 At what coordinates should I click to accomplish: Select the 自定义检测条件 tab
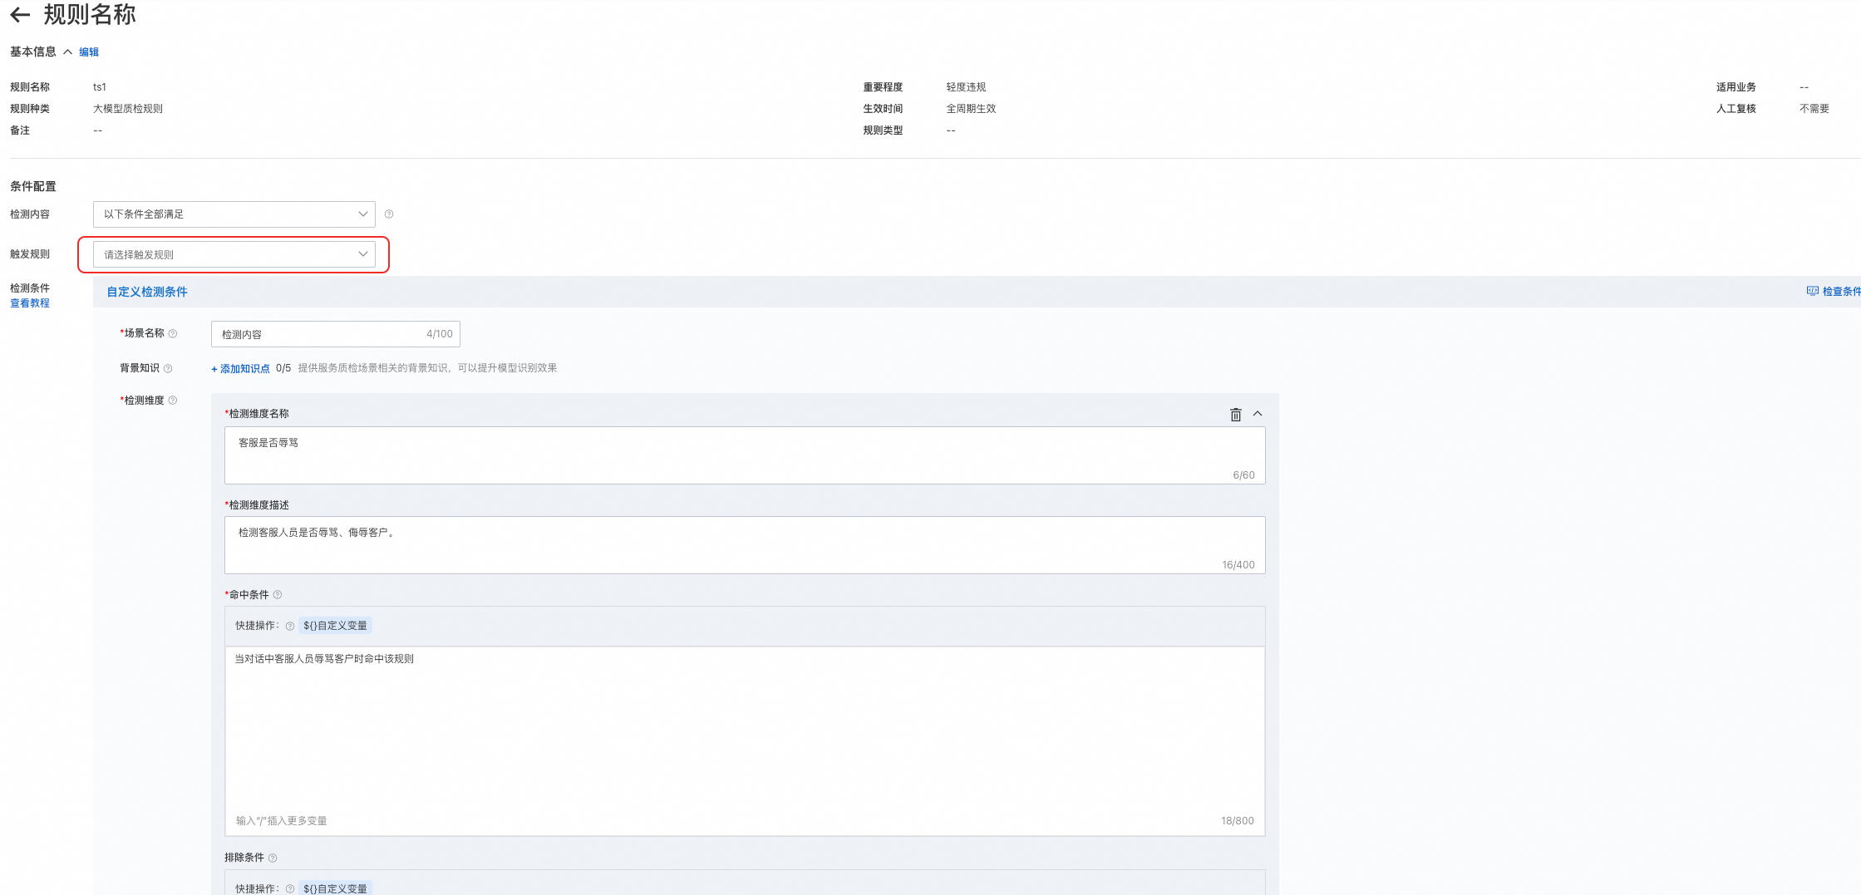(x=147, y=292)
